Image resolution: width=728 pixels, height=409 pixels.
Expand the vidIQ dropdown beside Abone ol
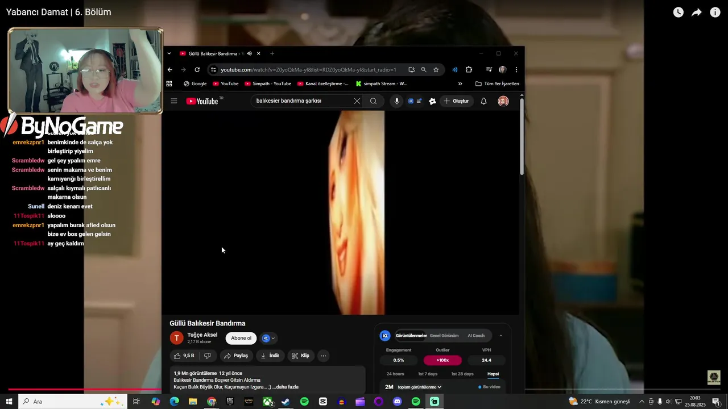(268, 338)
